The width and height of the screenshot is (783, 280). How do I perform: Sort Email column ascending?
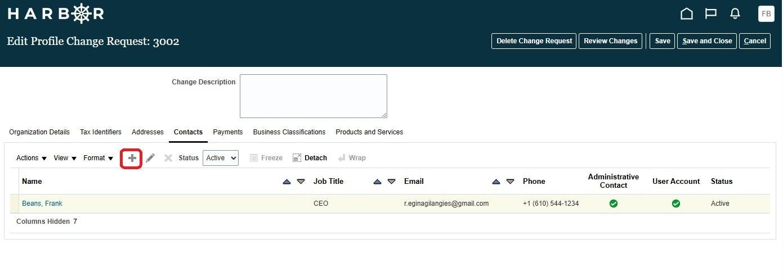click(496, 181)
